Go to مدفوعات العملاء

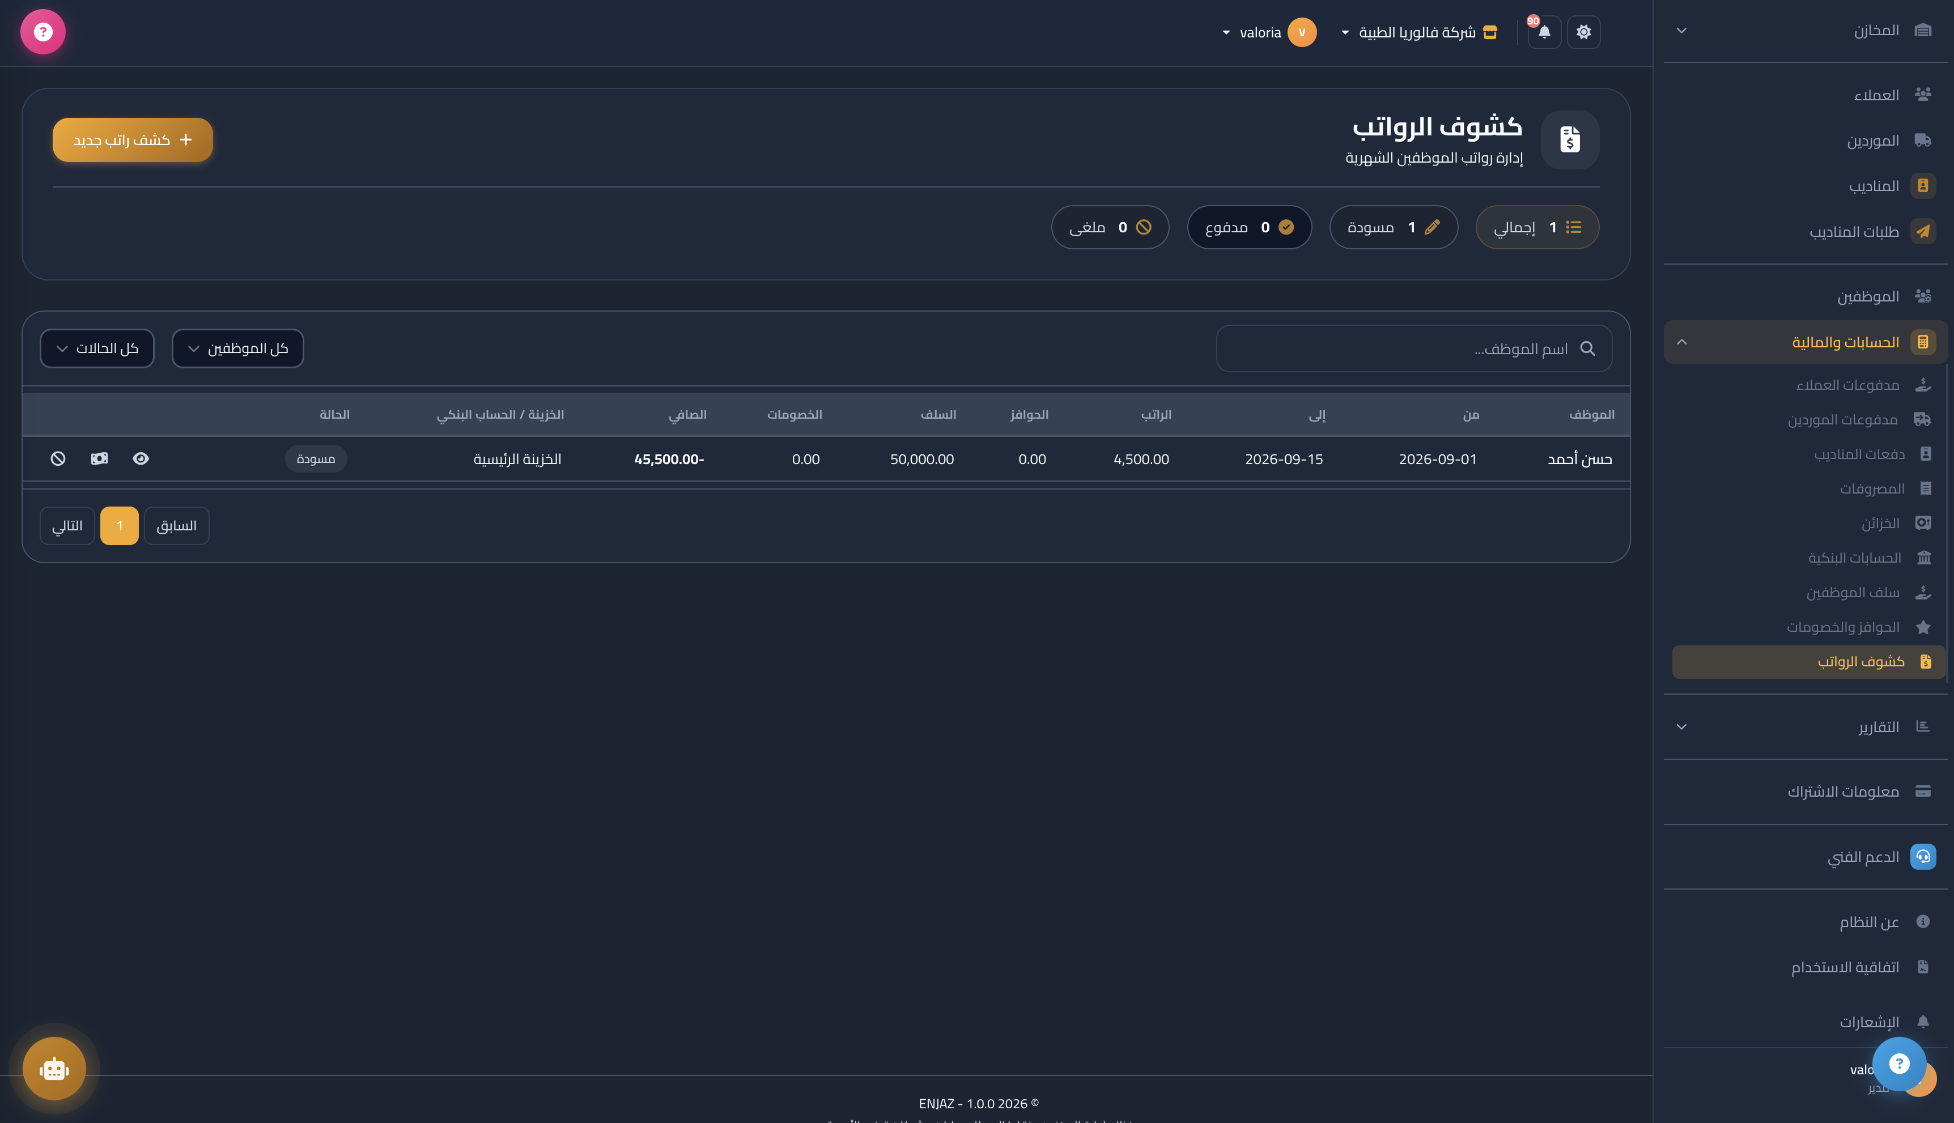pyautogui.click(x=1808, y=385)
